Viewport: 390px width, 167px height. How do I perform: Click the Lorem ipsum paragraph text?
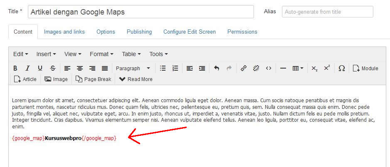[193, 113]
